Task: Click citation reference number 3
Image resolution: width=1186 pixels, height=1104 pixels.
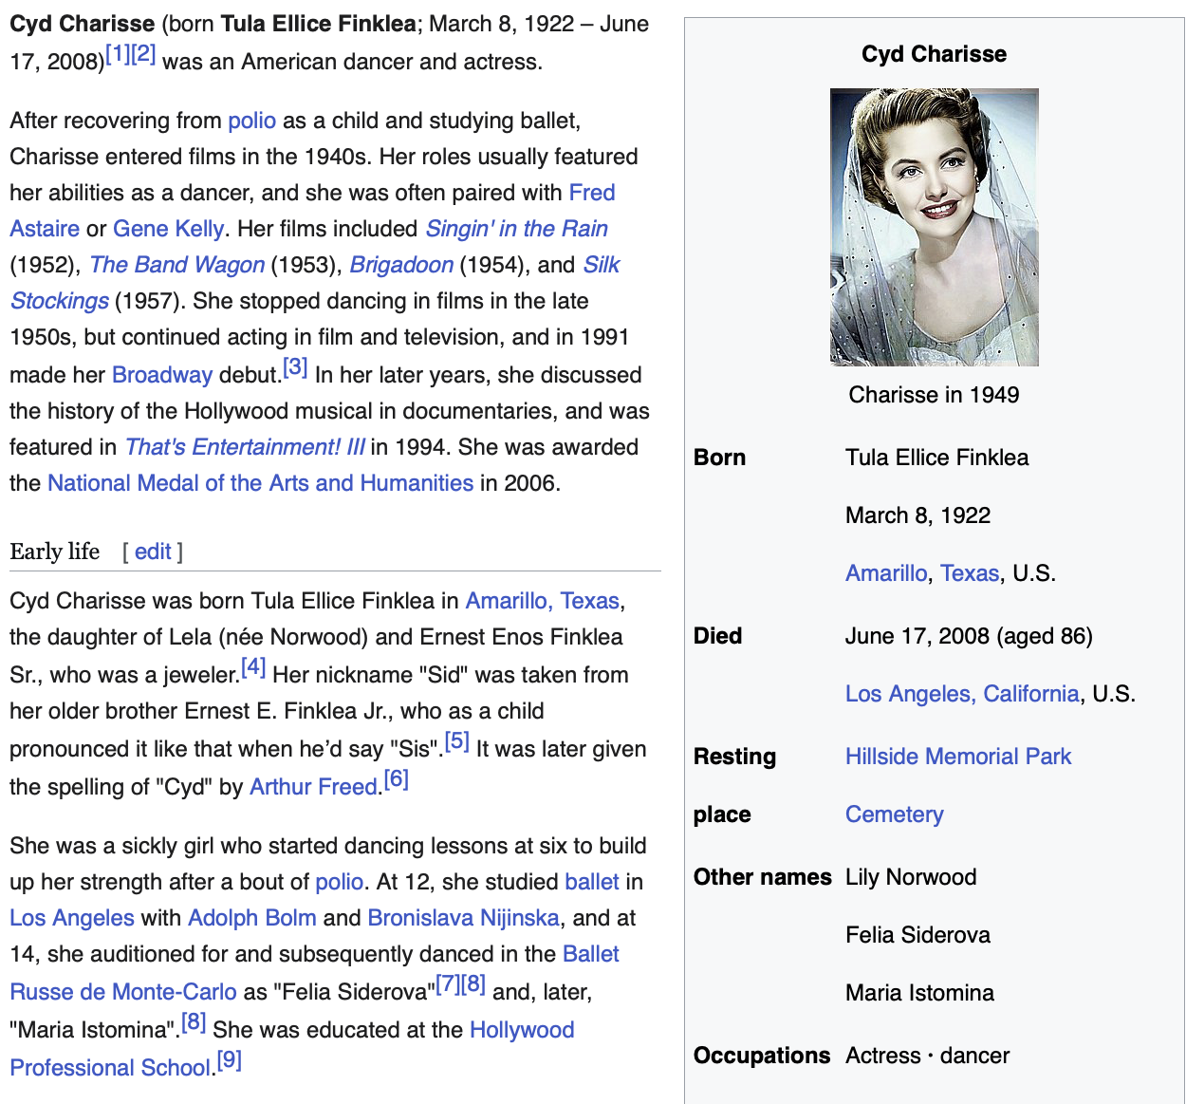Action: point(296,367)
